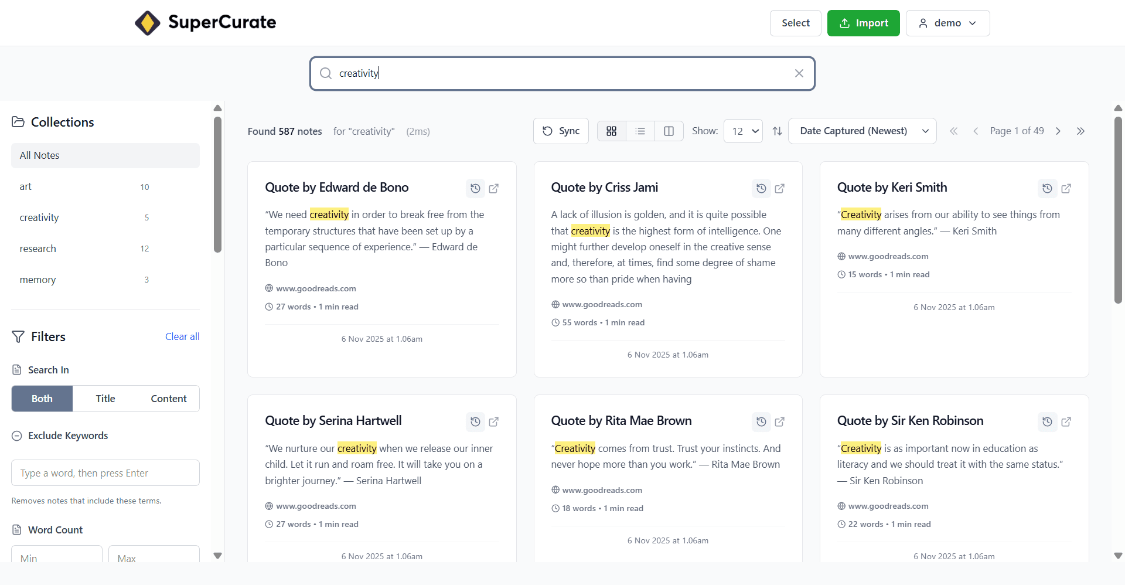
Task: Click the search magnifier icon
Action: click(x=326, y=73)
